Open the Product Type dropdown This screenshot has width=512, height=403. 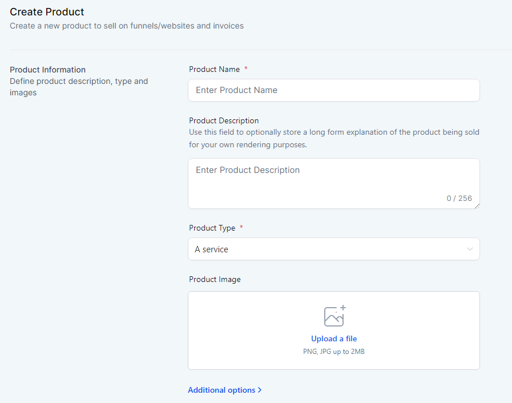(334, 249)
